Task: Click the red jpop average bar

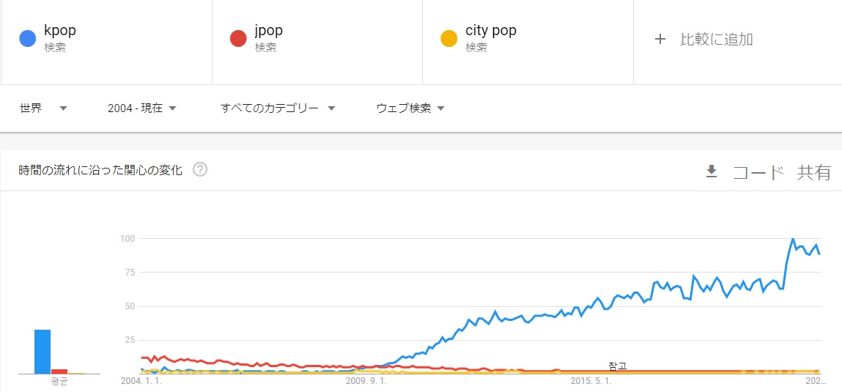Action: tap(59, 371)
